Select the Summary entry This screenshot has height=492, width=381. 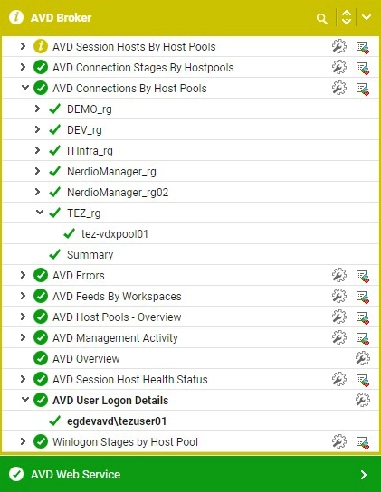[x=90, y=254]
